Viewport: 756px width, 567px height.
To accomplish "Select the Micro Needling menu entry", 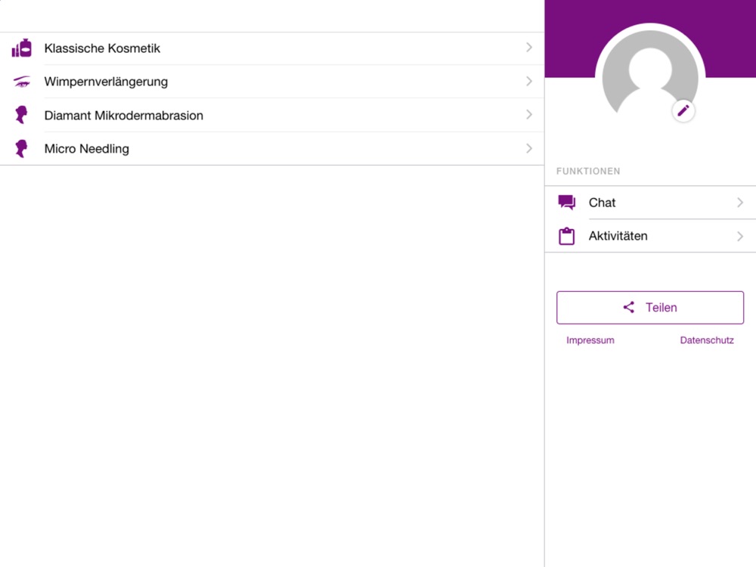I will [272, 148].
